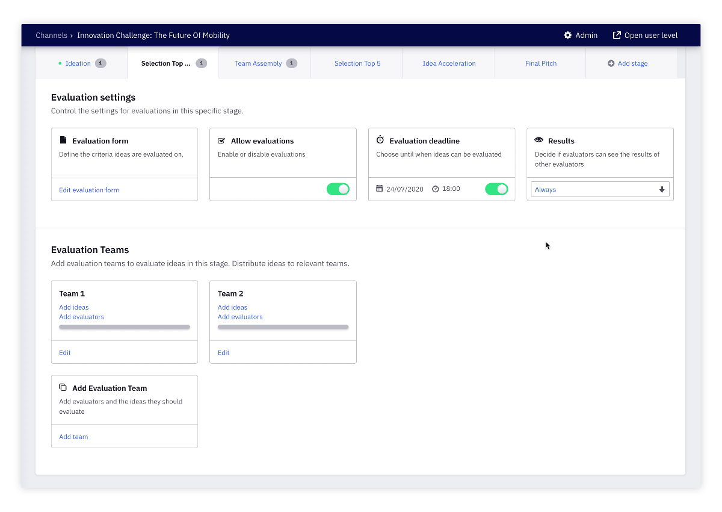Click the Admin gear icon
The width and height of the screenshot is (722, 512).
click(567, 36)
